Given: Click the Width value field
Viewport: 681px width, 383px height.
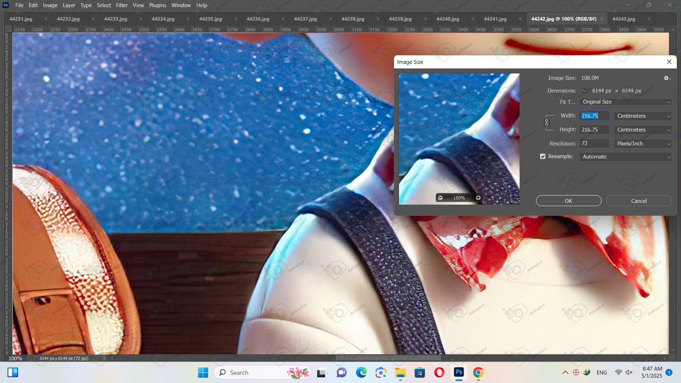Looking at the screenshot, I should click(x=594, y=116).
